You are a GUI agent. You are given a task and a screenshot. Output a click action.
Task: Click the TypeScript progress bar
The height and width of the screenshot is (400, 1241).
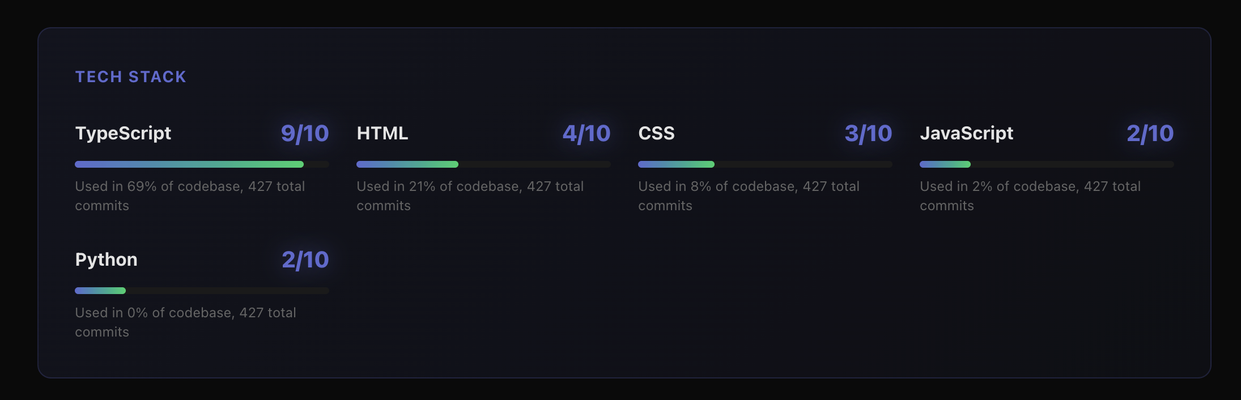point(202,164)
